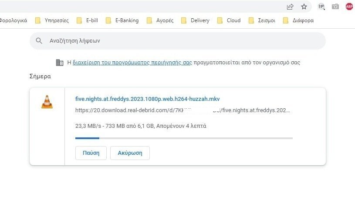Cancel the download with Ακύρωση
This screenshot has width=355, height=200.
click(x=130, y=153)
